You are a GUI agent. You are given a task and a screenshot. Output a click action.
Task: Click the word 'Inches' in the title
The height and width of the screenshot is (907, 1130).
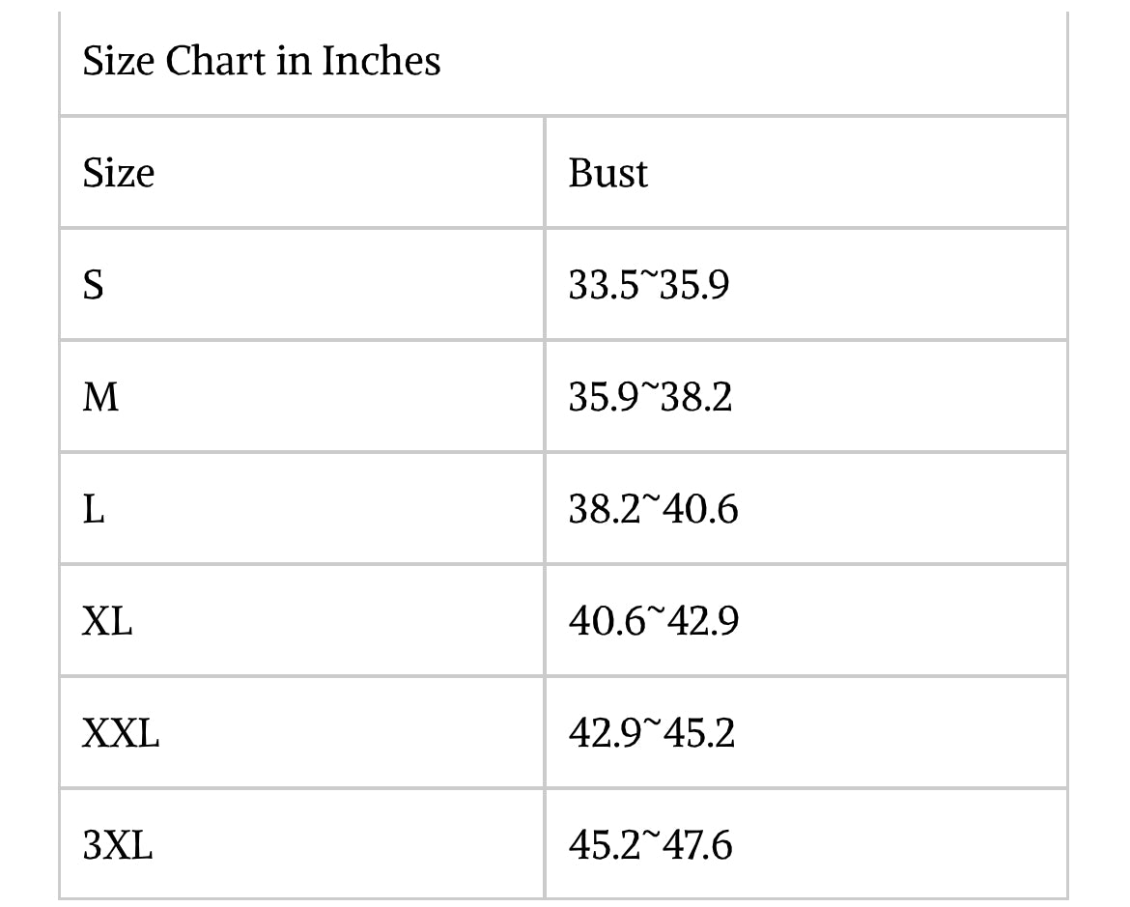coord(381,61)
